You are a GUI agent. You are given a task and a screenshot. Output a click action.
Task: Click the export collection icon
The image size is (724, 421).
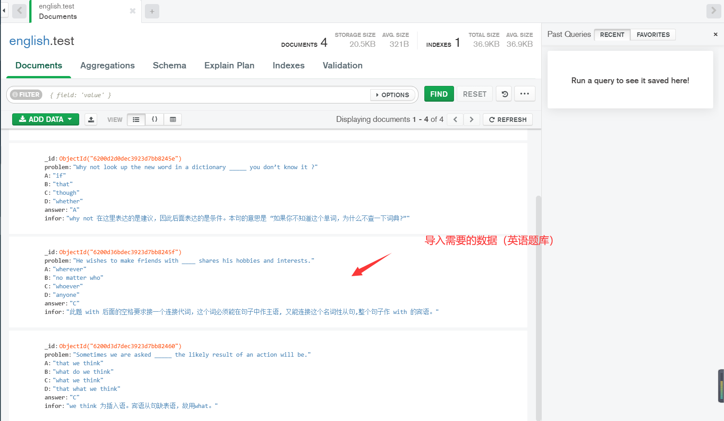pyautogui.click(x=91, y=119)
